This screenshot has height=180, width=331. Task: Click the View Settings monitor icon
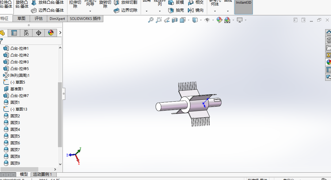240,20
